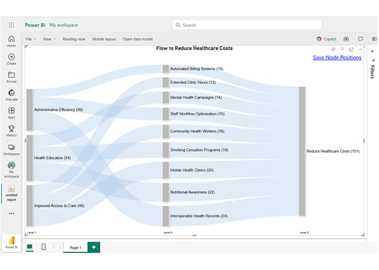Open the comments speech bubble icon

[360, 39]
